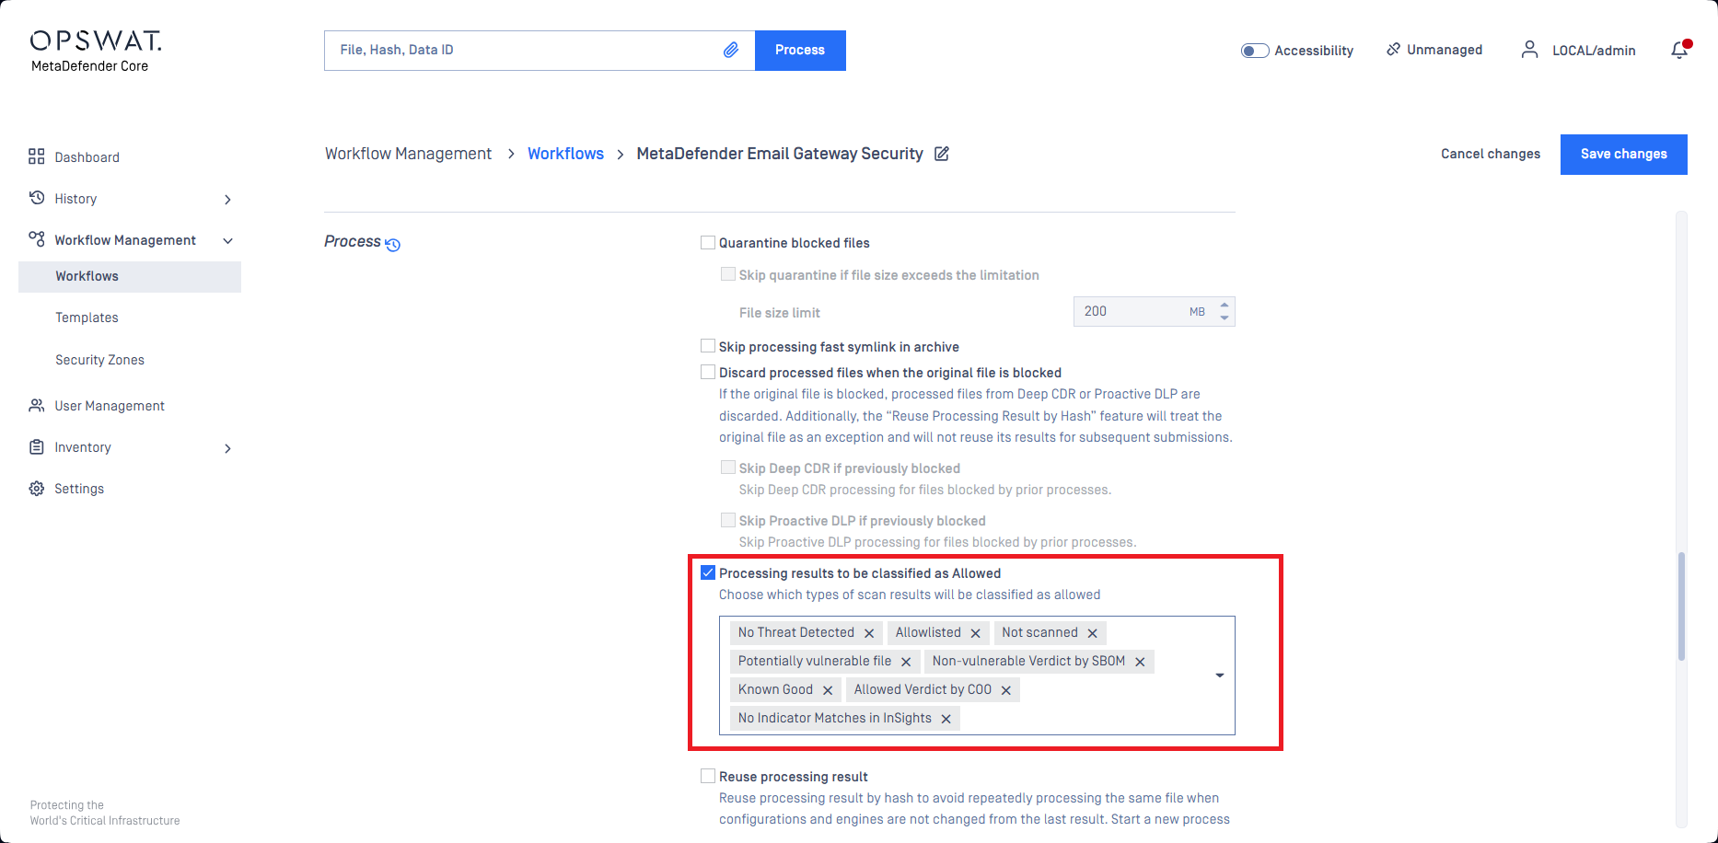Decrease file size limit with down arrow
This screenshot has width=1718, height=843.
point(1225,318)
